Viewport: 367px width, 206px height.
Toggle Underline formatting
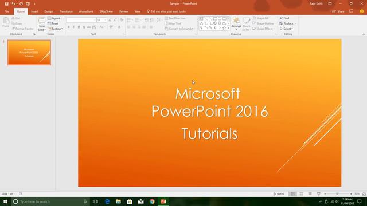79,27
